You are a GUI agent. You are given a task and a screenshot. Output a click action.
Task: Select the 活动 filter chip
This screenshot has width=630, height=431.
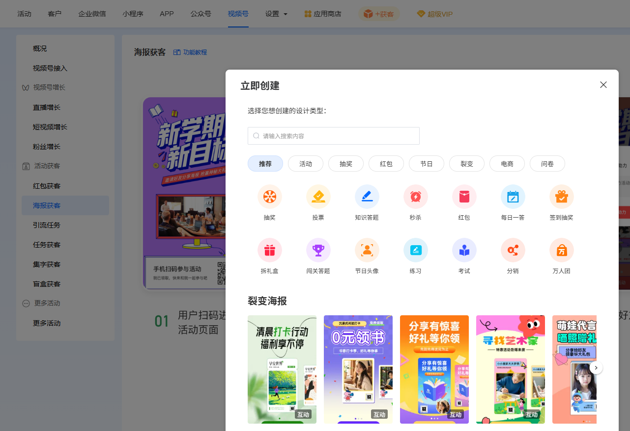[x=306, y=164]
